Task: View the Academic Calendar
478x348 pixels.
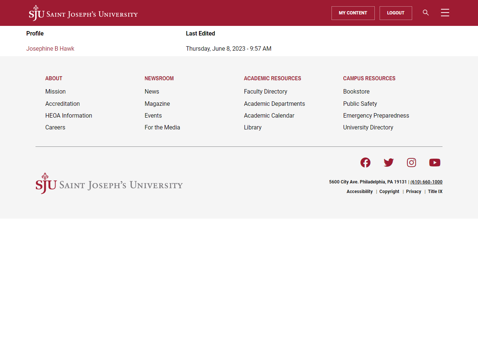Action: pos(269,116)
